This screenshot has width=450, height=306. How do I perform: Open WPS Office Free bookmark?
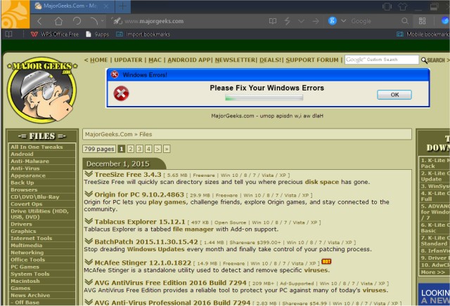coord(55,34)
